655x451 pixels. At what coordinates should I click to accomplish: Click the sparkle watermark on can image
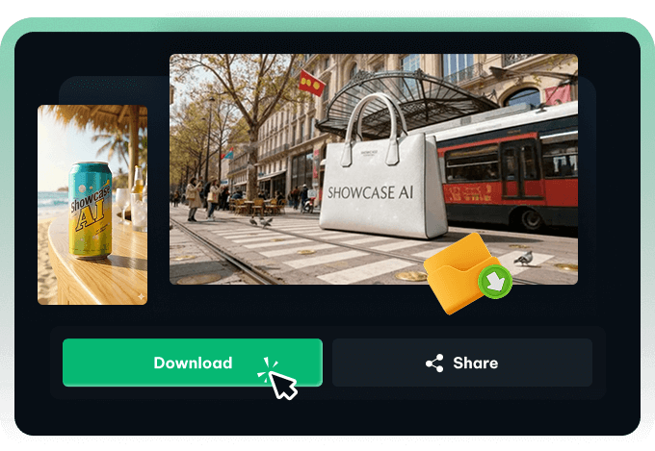click(141, 297)
